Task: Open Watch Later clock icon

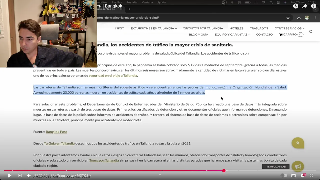Action: point(295,6)
